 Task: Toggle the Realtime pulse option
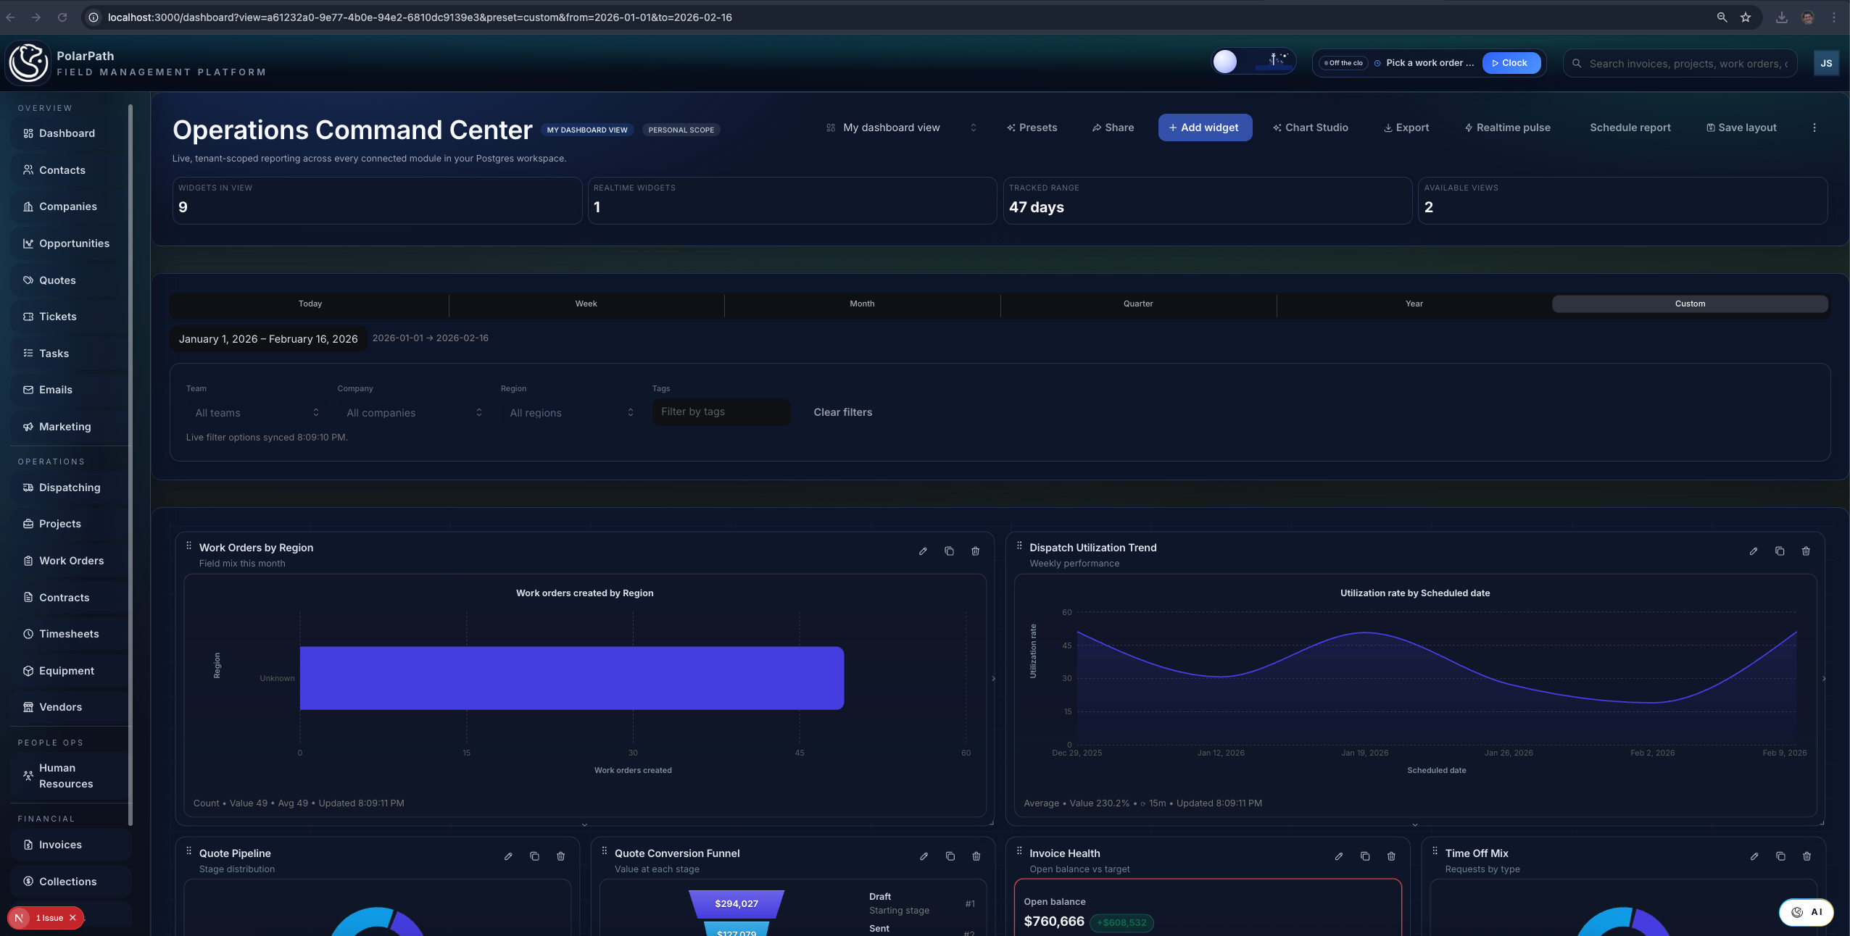(1507, 128)
